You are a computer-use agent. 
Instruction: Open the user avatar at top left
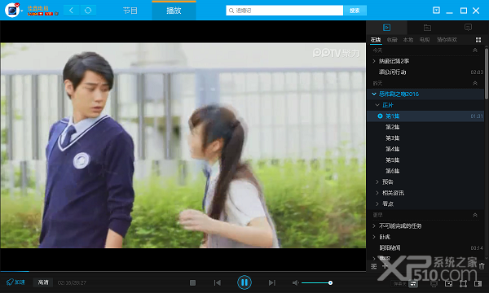tap(12, 11)
